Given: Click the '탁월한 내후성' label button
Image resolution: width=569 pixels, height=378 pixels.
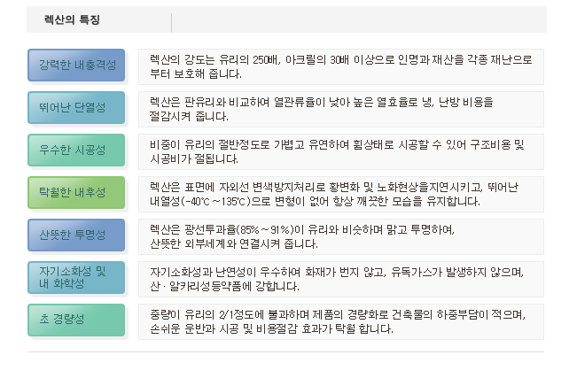Looking at the screenshot, I should tap(76, 192).
